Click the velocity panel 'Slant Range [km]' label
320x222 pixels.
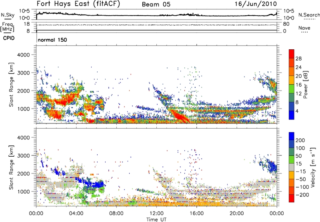point(11,167)
